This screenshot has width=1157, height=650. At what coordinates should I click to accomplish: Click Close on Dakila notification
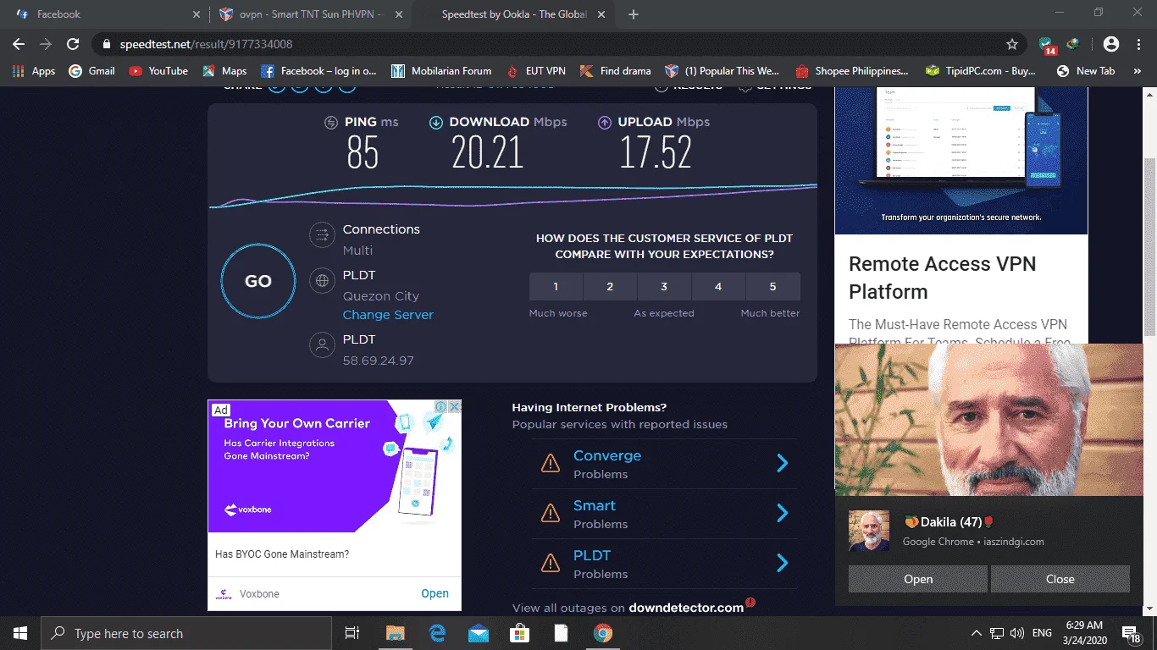[x=1060, y=579]
